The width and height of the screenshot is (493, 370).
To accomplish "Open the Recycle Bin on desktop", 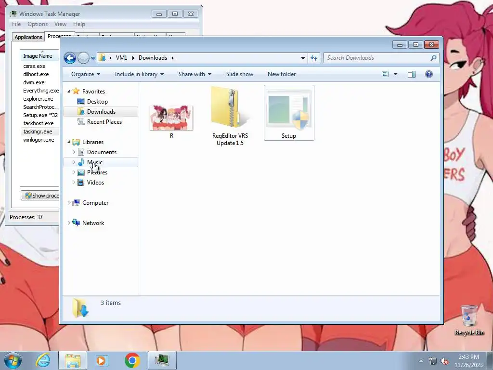I will point(469,320).
